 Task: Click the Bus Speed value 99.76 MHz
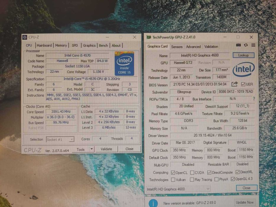pyautogui.click(x=61, y=122)
